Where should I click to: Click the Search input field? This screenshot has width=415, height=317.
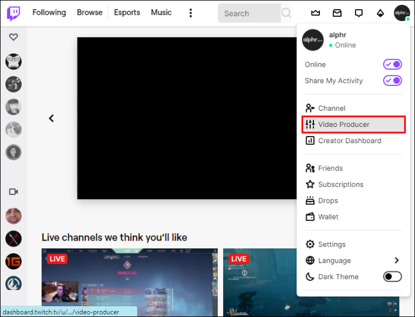coord(249,13)
